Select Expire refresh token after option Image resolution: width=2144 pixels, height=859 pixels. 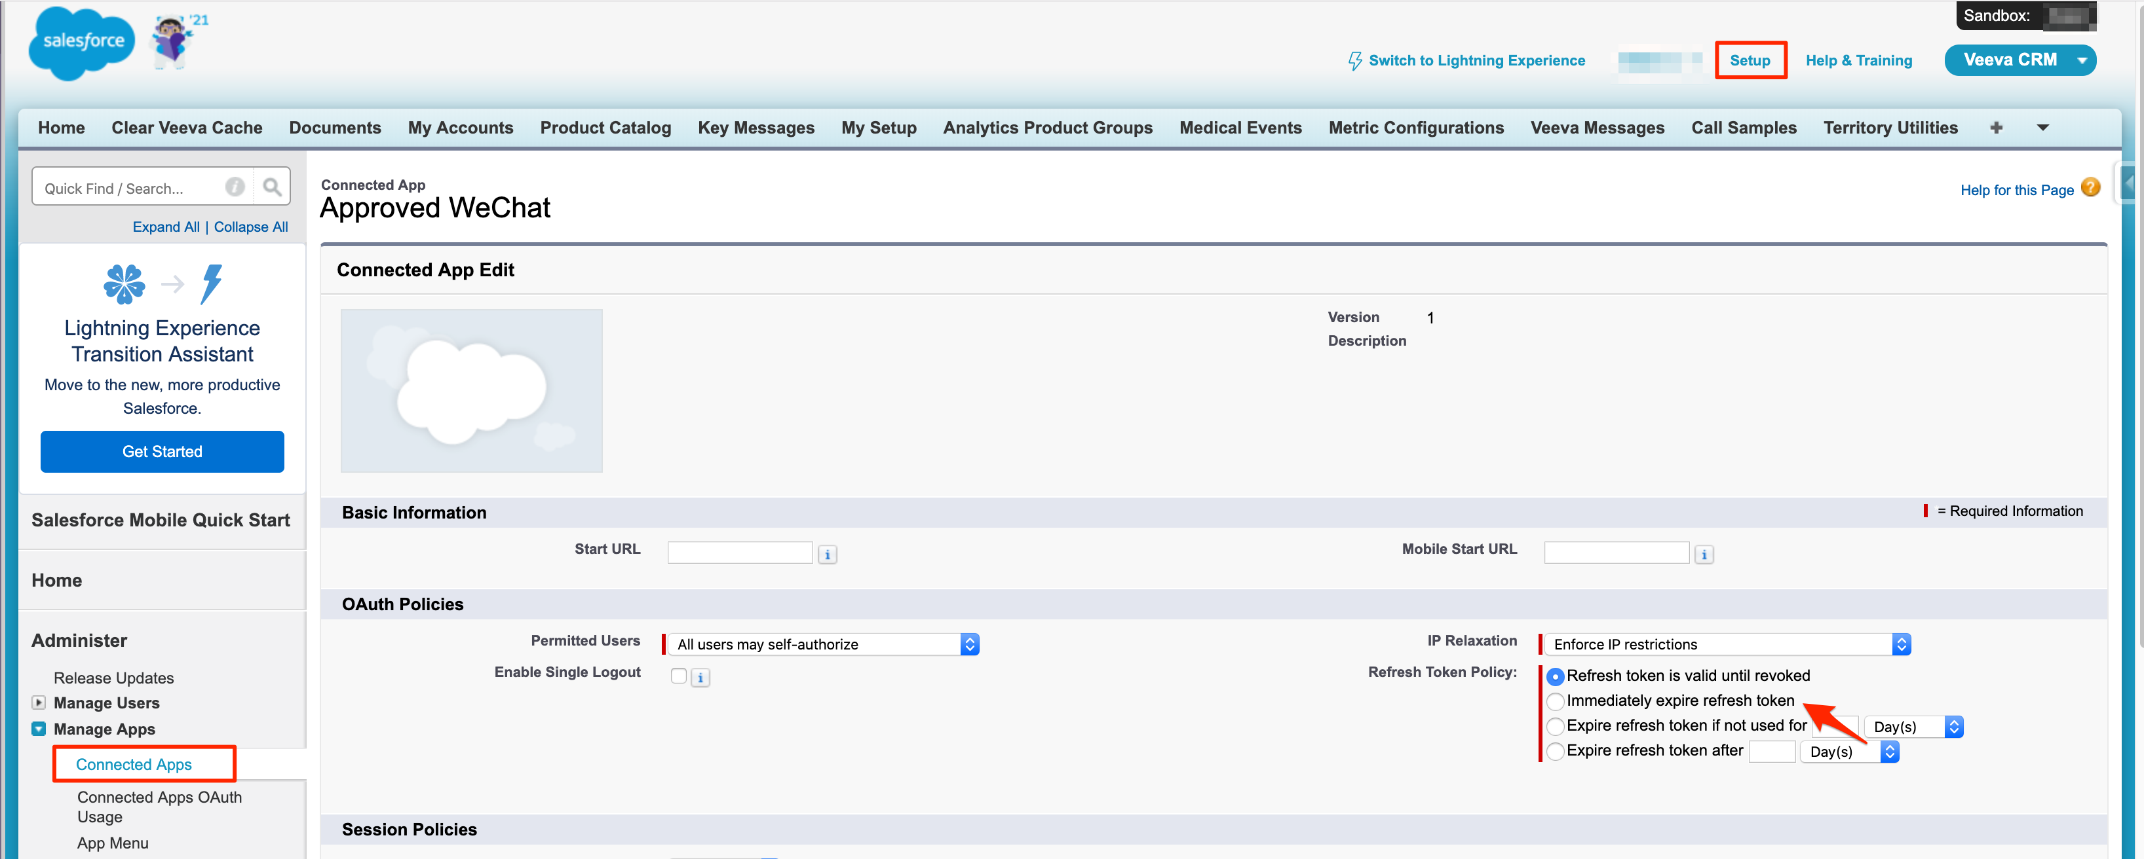1554,752
